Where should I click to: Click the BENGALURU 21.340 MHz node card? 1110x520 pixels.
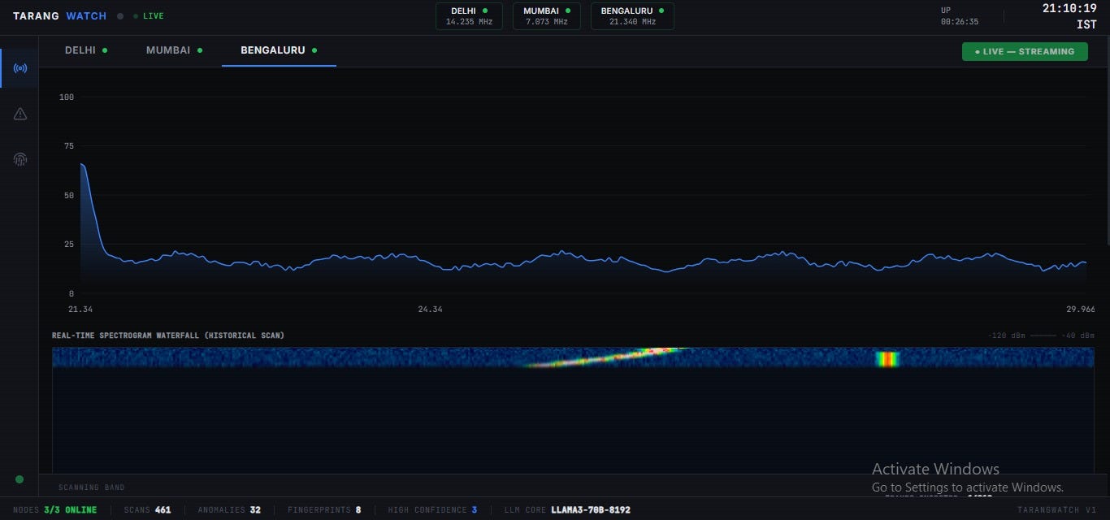tap(632, 16)
